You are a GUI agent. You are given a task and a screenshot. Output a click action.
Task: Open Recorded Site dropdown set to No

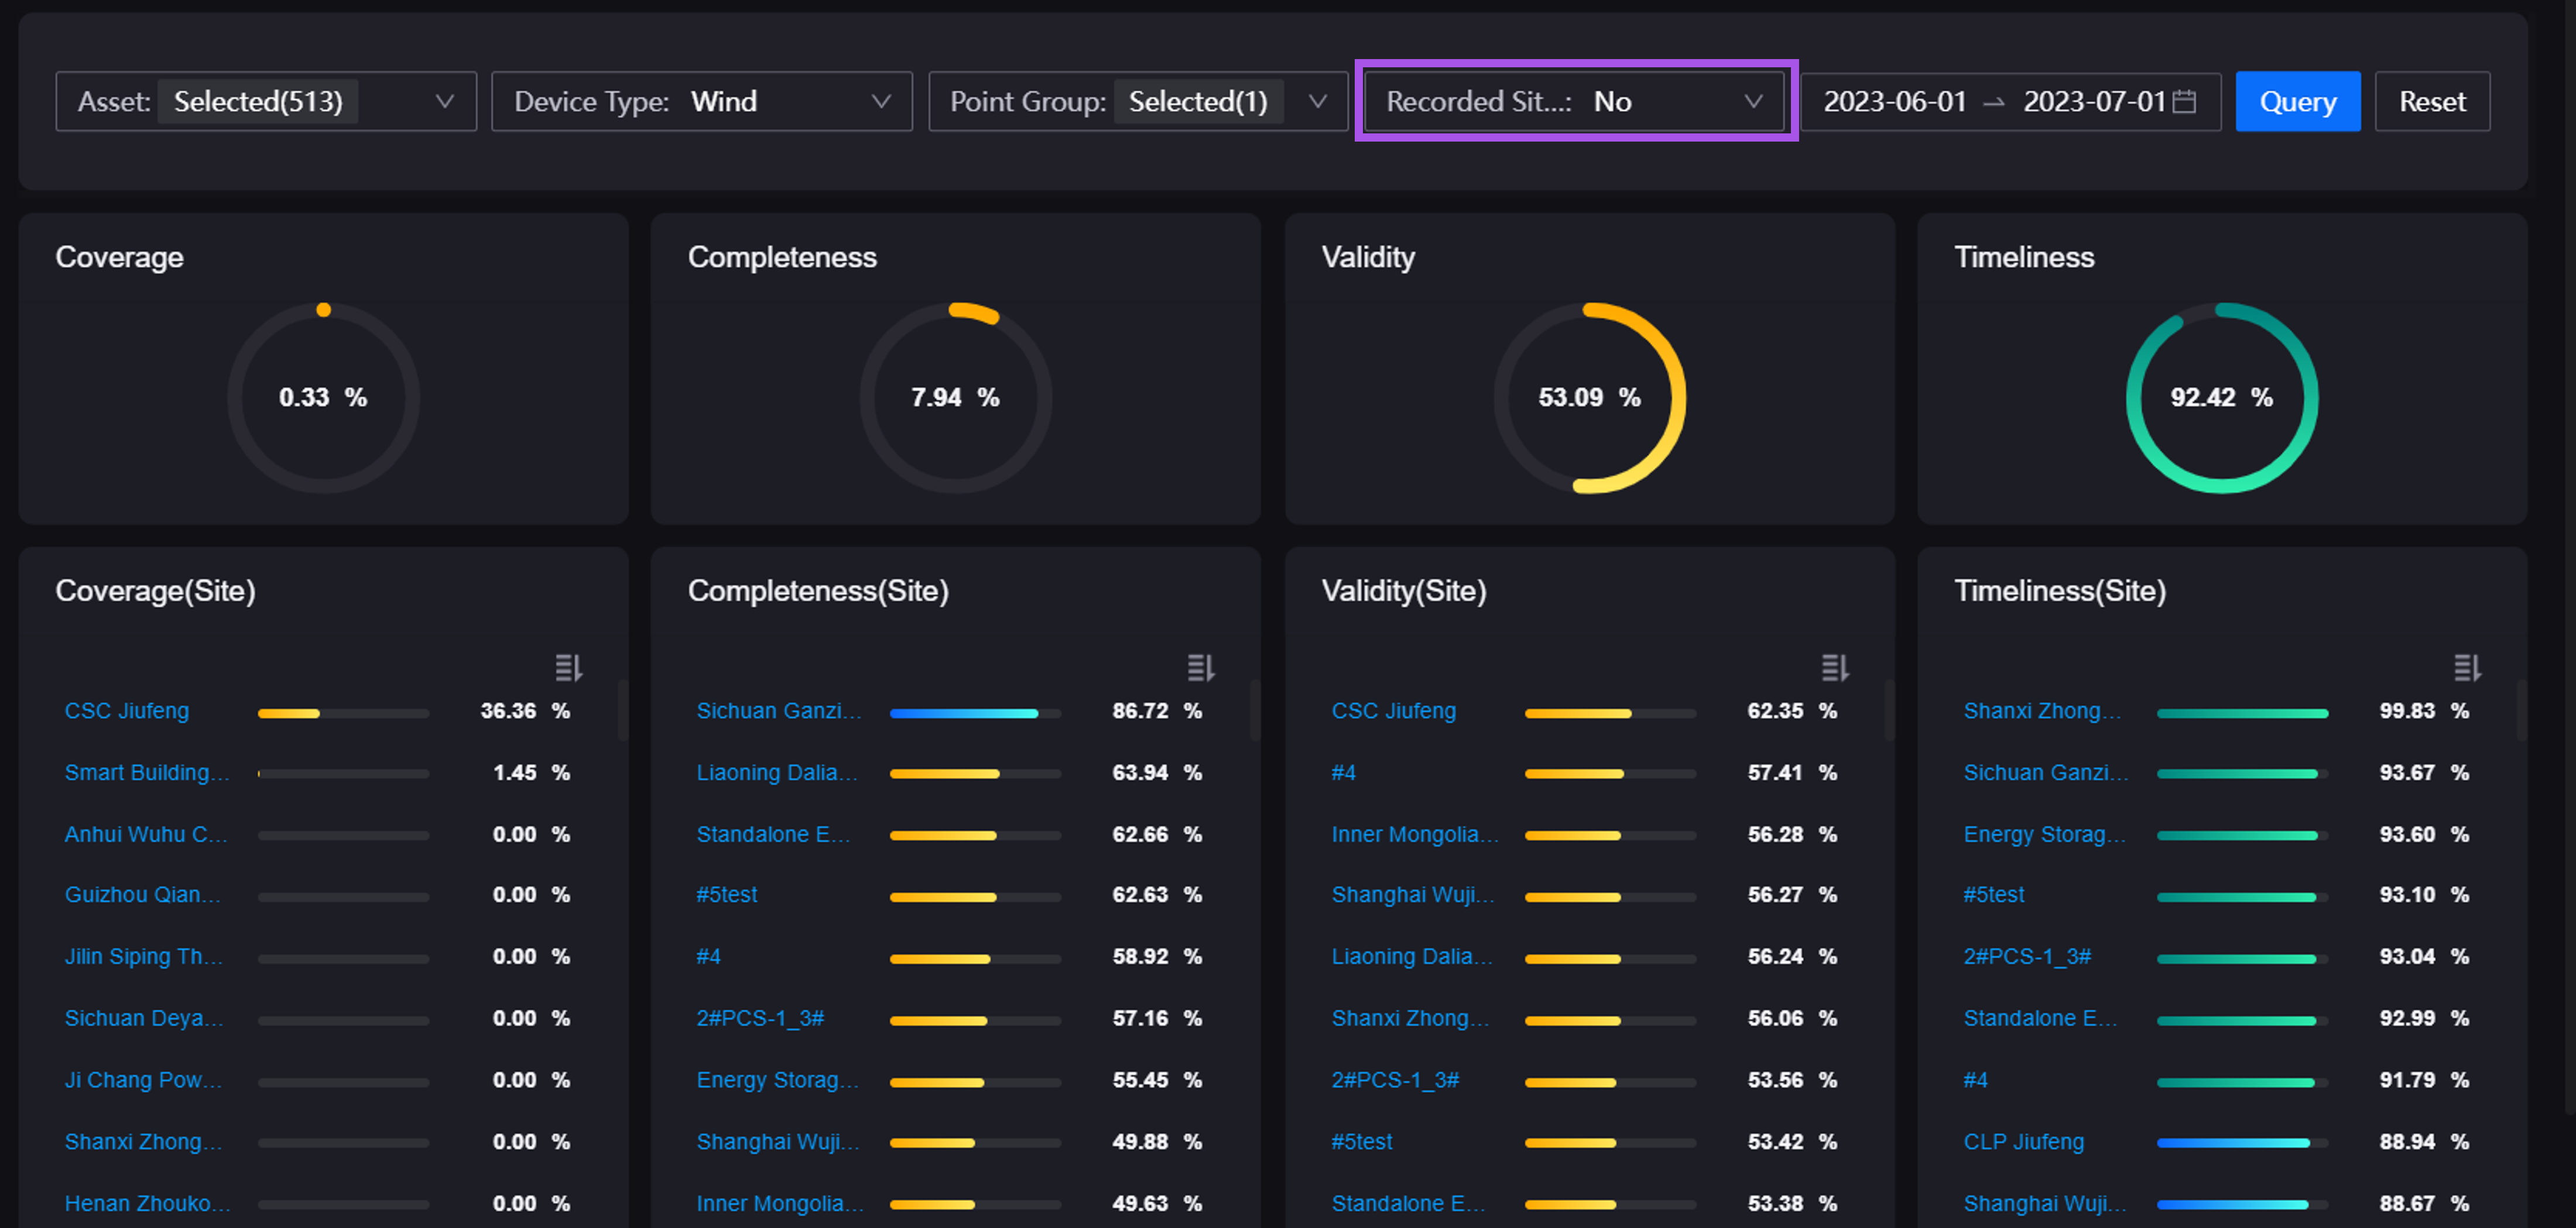coord(1574,102)
